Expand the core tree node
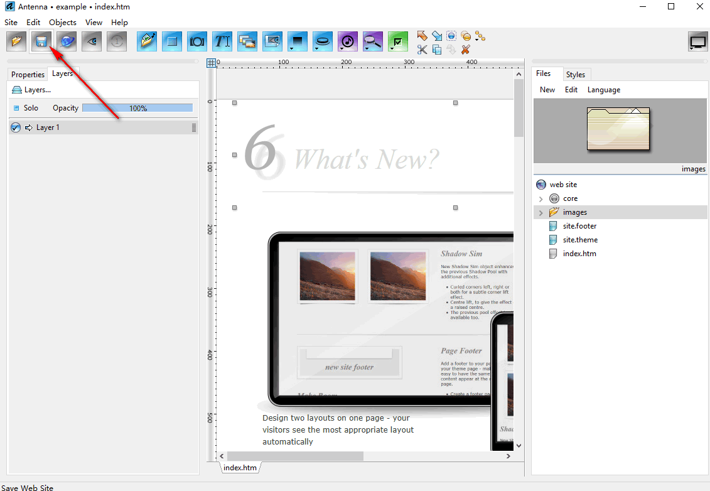 coord(541,199)
